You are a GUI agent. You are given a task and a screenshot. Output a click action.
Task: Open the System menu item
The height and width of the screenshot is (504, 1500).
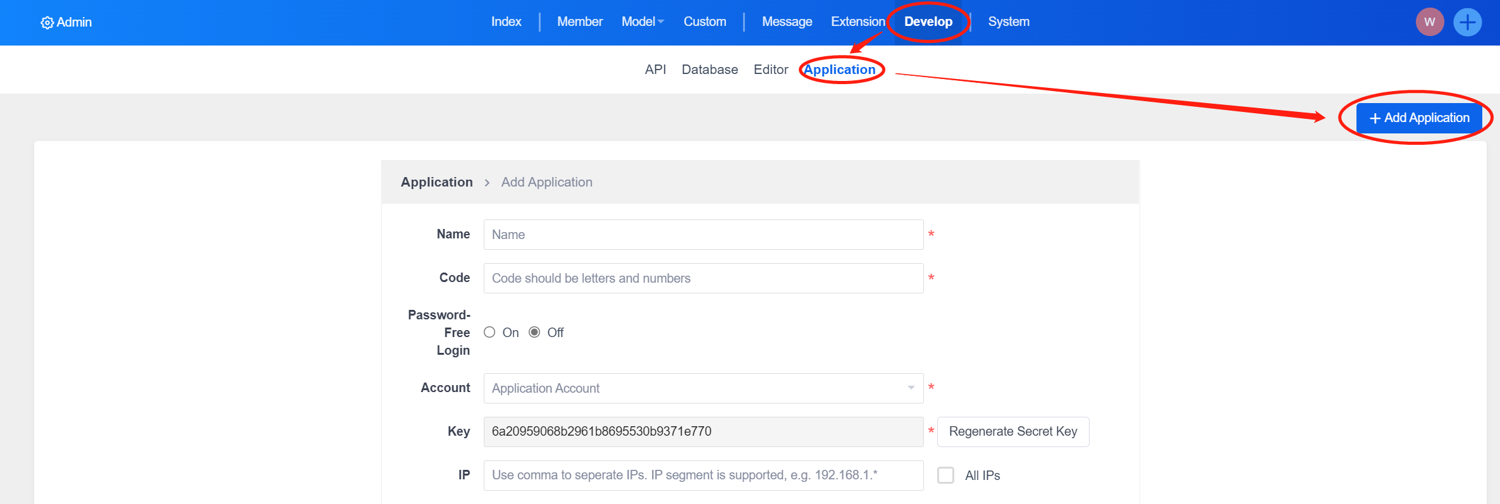point(1009,22)
